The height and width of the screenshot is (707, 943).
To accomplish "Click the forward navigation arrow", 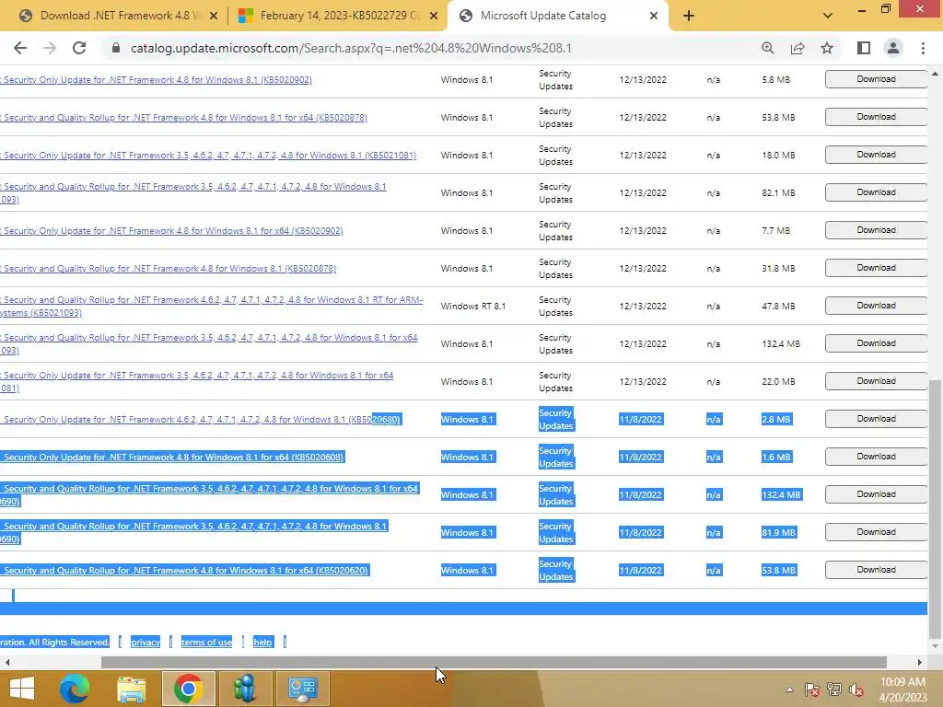I will (x=50, y=48).
